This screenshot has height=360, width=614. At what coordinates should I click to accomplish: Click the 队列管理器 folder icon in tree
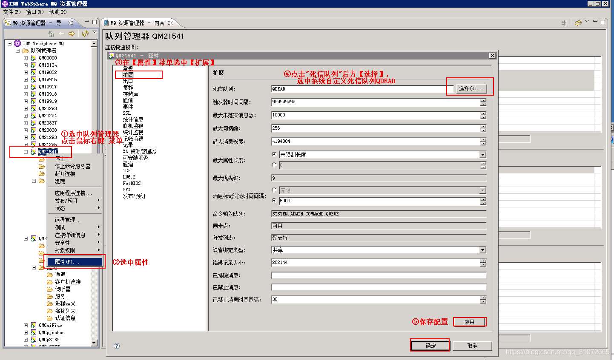point(26,51)
